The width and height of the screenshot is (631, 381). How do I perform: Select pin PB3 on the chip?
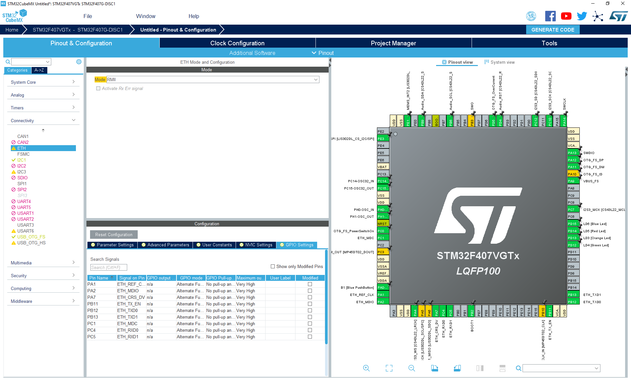pyautogui.click(x=472, y=121)
